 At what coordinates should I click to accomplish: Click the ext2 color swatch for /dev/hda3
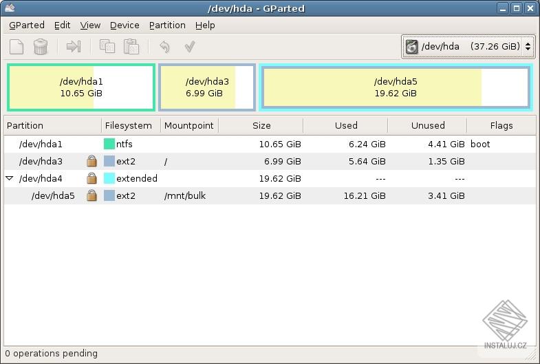click(109, 161)
